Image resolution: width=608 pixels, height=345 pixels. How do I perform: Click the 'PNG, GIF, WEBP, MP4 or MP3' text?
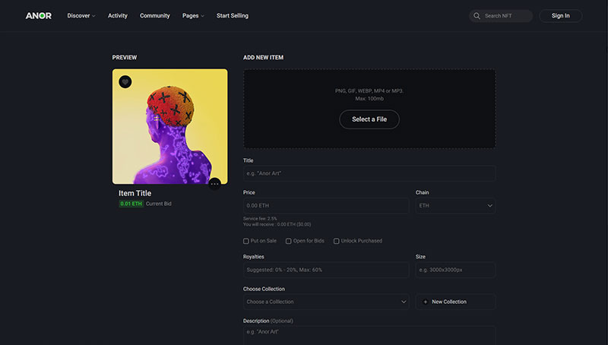[369, 91]
